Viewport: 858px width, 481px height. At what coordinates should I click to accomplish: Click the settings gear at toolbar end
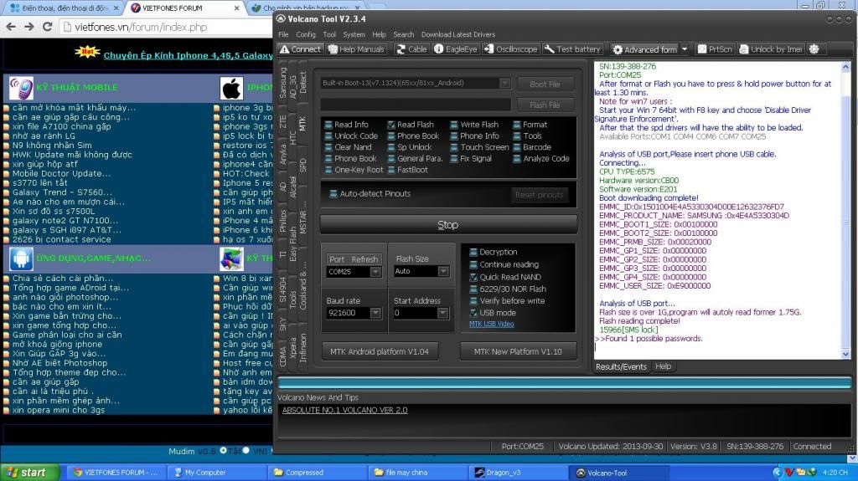pyautogui.click(x=814, y=49)
